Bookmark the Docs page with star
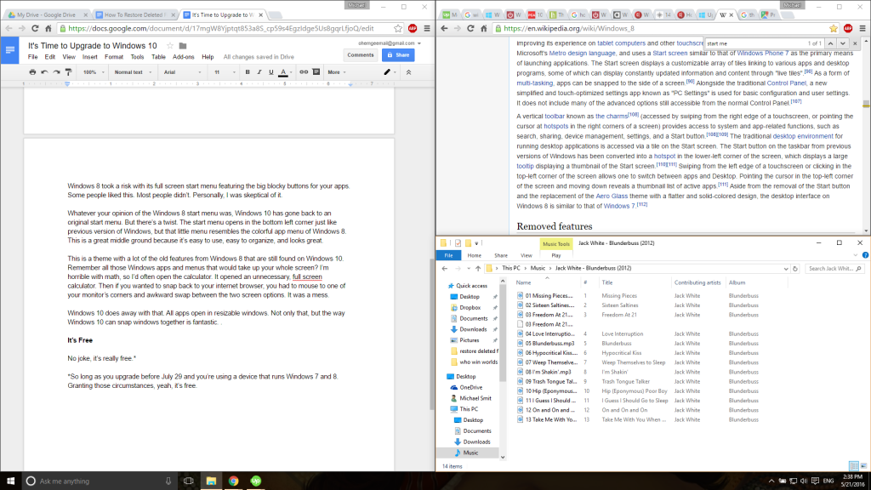Screen dimensions: 871x490 [x=398, y=28]
